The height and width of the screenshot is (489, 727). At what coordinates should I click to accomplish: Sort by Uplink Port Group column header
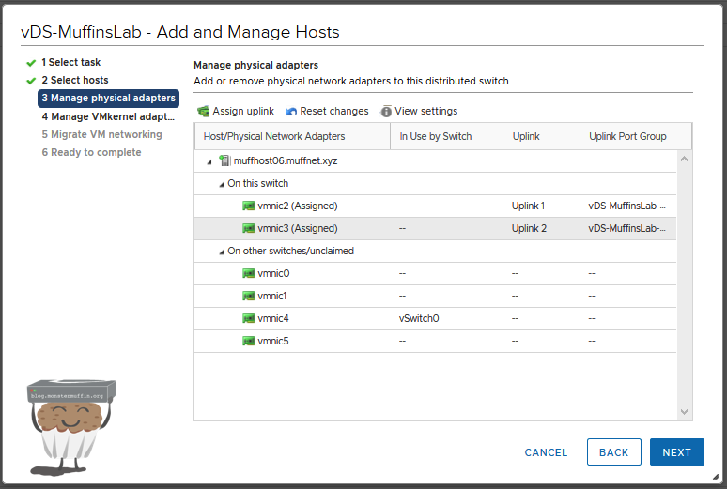pyautogui.click(x=627, y=136)
